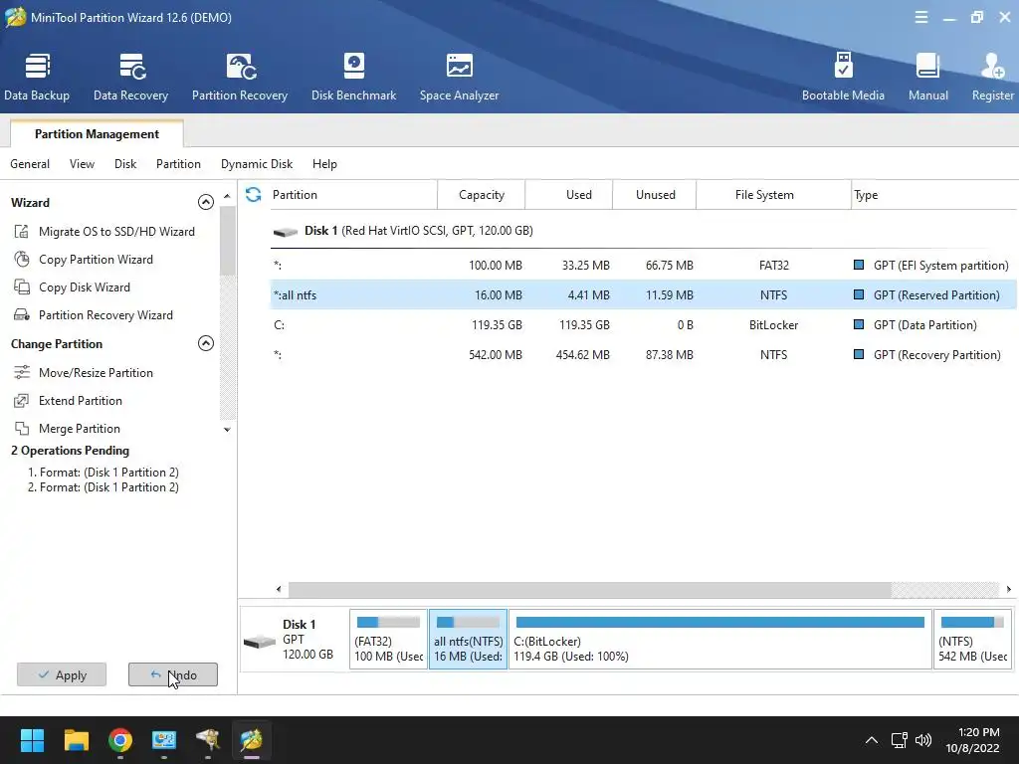Open the volume control in system tray

[922, 740]
